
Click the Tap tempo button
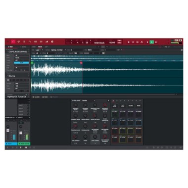click(119, 41)
